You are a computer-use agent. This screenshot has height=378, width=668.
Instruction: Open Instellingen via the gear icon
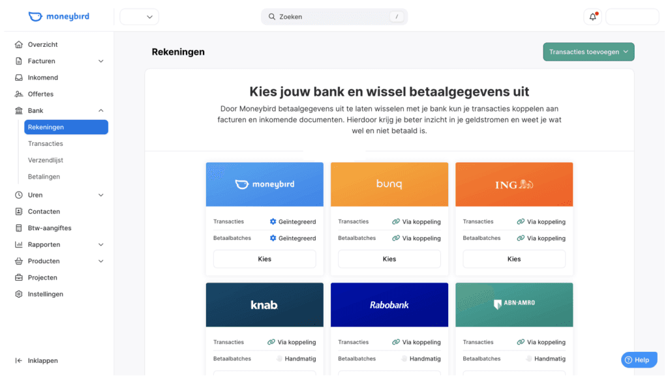(18, 294)
